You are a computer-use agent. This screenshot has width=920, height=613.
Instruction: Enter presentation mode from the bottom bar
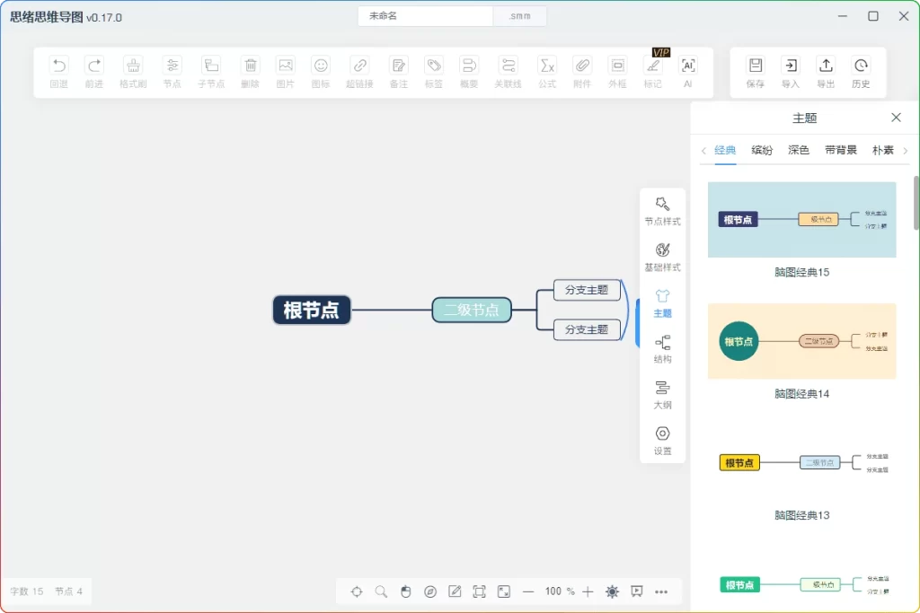(637, 591)
